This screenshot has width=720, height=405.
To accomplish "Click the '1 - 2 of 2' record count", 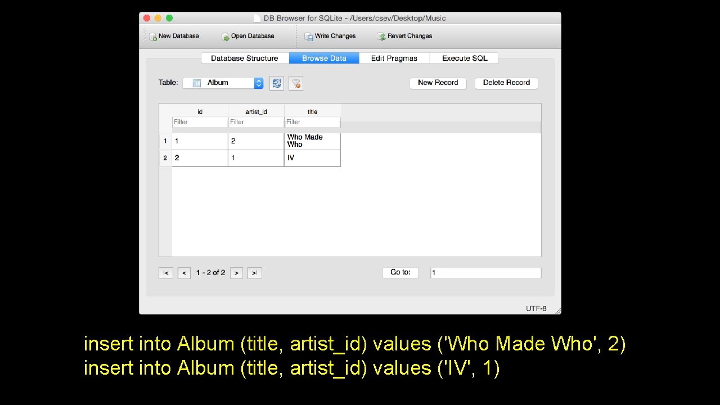I will click(210, 273).
